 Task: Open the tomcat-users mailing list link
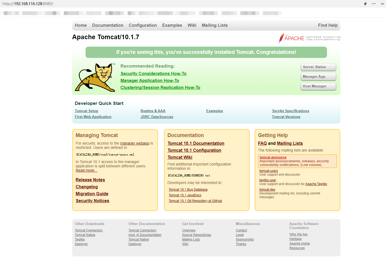point(269,171)
